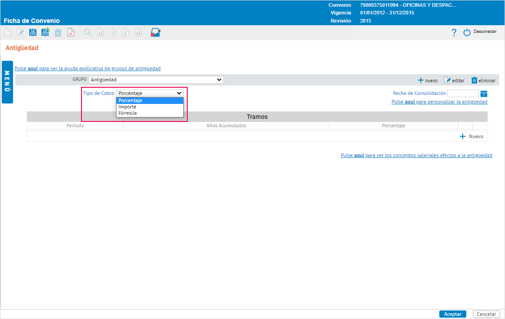Select 'Porcentaje' option in the list
The height and width of the screenshot is (319, 505).
pos(150,100)
